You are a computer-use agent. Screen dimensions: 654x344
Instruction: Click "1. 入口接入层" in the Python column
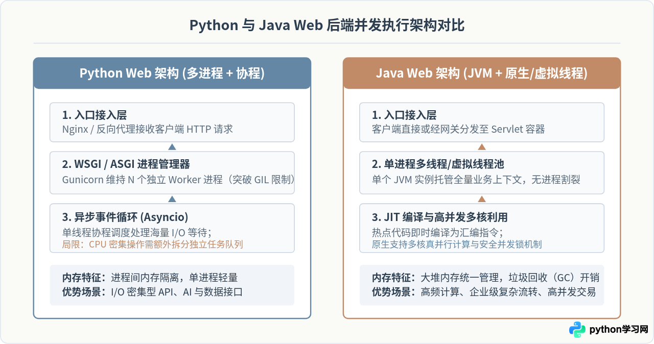click(95, 115)
